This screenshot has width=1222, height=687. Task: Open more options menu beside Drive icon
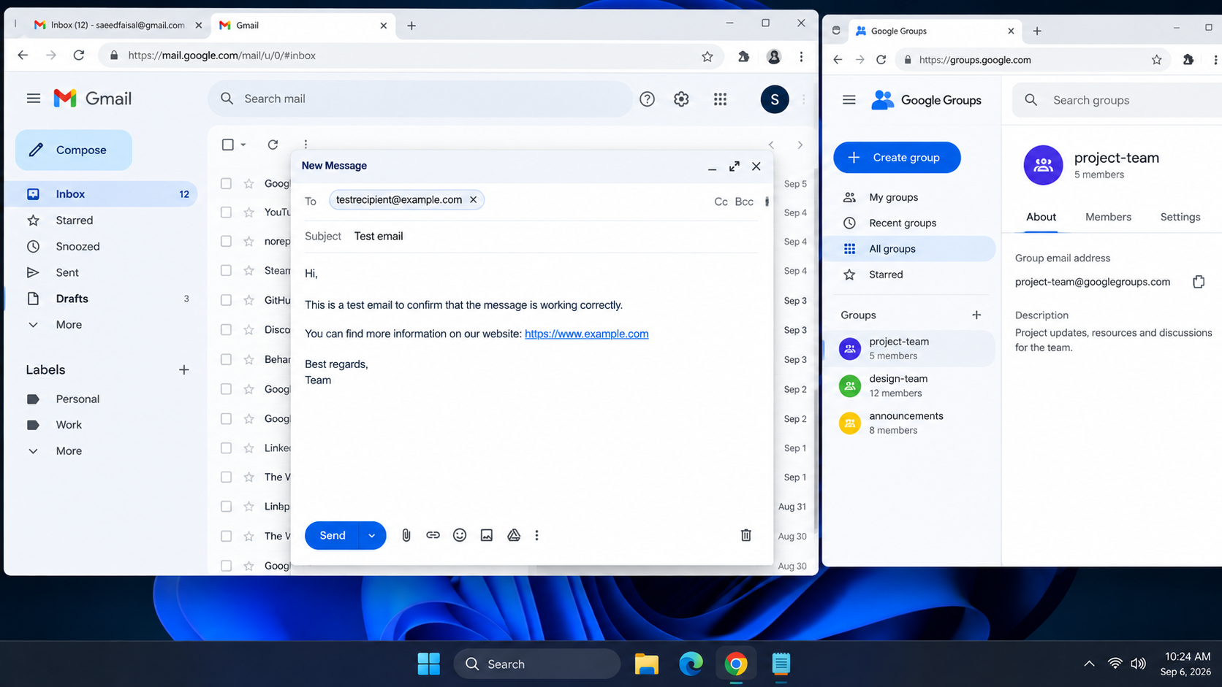tap(536, 535)
